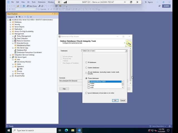Open the Extensions menu
This screenshot has width=178, height=133.
click(41, 2)
